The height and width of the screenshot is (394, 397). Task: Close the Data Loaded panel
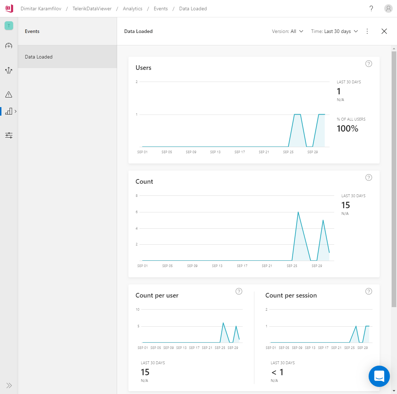(x=384, y=31)
